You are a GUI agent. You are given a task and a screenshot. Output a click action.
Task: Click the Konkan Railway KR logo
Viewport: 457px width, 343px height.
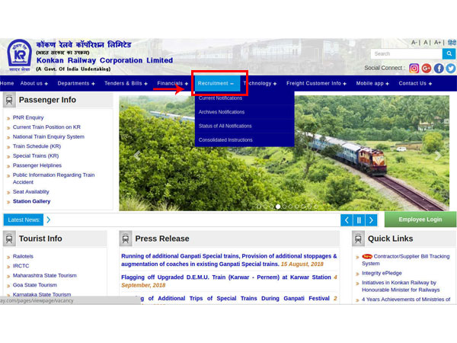[x=19, y=56]
